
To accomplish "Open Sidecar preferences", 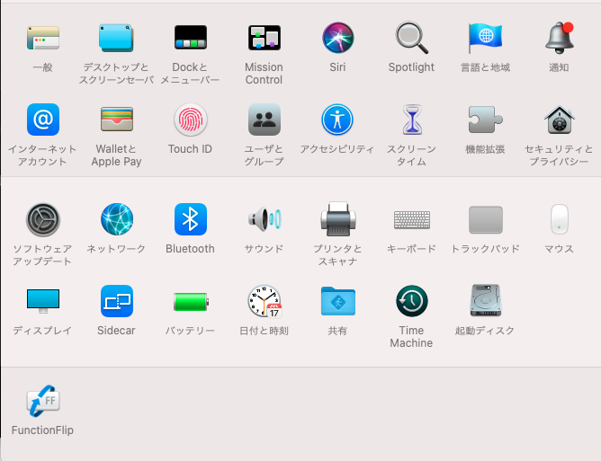I will [117, 301].
